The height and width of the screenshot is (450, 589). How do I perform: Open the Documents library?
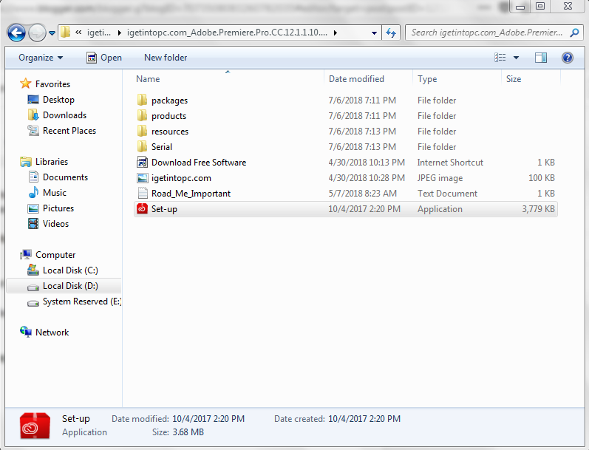click(x=65, y=177)
